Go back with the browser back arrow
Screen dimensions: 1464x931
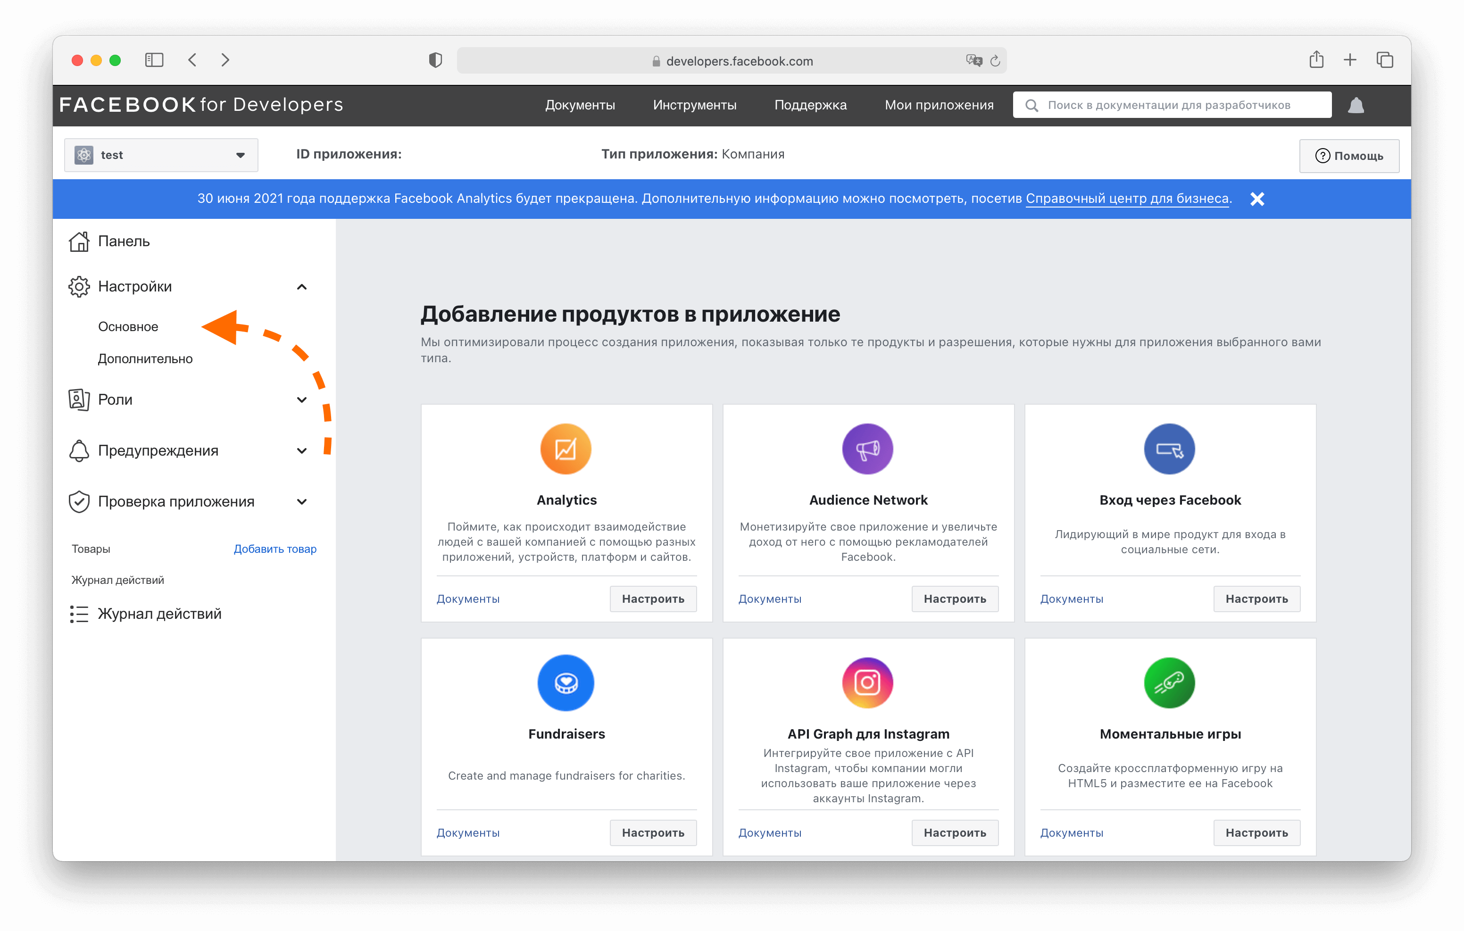click(x=192, y=59)
